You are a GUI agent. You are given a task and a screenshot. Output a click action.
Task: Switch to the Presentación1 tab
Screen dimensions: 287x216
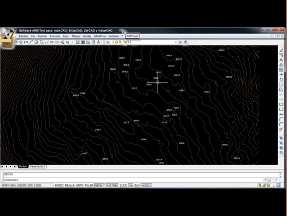pyautogui.click(x=37, y=166)
